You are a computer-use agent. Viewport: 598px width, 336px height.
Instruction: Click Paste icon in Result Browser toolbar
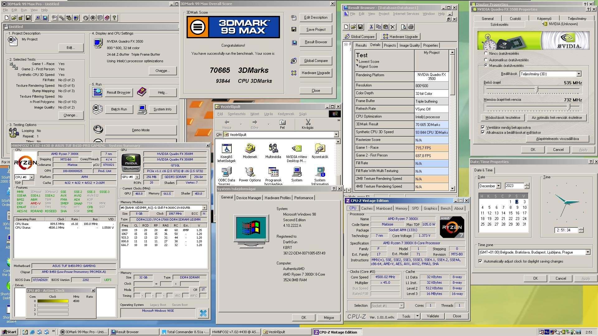click(x=386, y=27)
